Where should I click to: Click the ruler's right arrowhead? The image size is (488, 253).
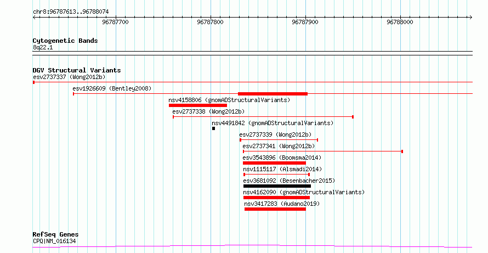[x=470, y=18]
